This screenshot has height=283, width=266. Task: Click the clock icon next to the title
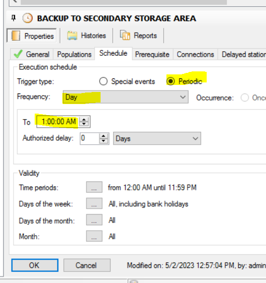click(x=28, y=18)
